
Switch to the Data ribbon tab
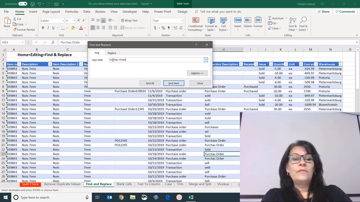coord(87,12)
